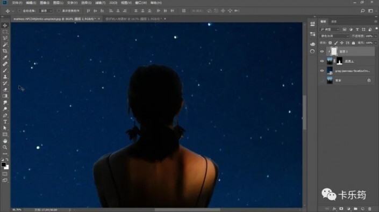
Task: Switch to the second document tab
Action: point(133,19)
